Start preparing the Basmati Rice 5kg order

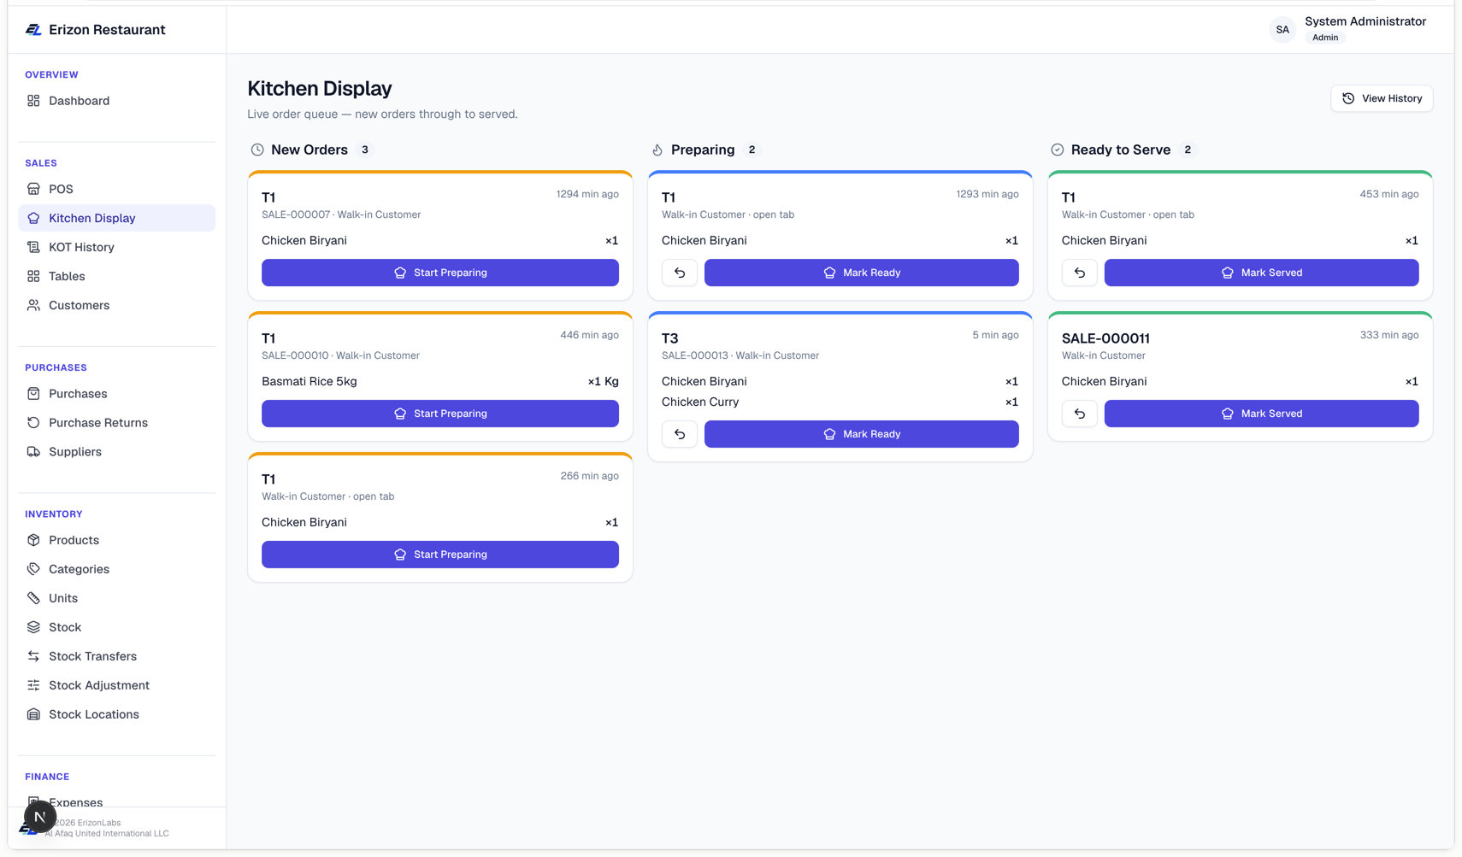(x=440, y=414)
